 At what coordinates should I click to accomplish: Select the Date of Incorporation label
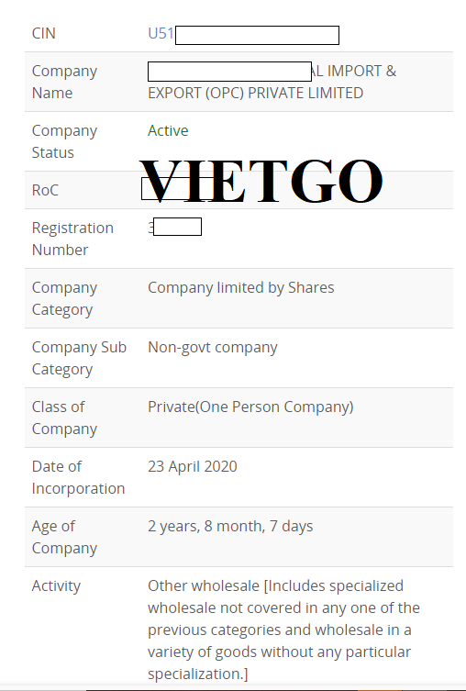(x=78, y=477)
